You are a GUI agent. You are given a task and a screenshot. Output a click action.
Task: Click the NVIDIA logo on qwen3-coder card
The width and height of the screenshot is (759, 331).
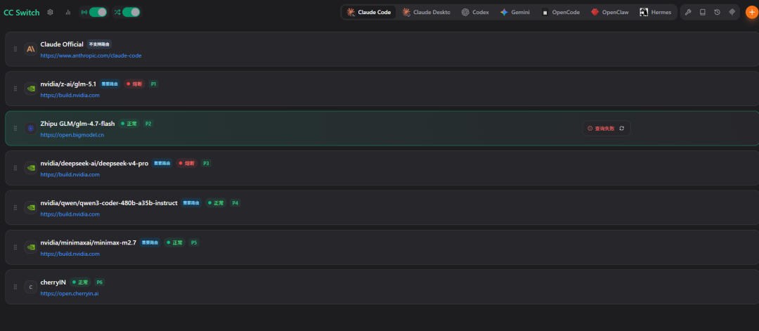click(30, 207)
